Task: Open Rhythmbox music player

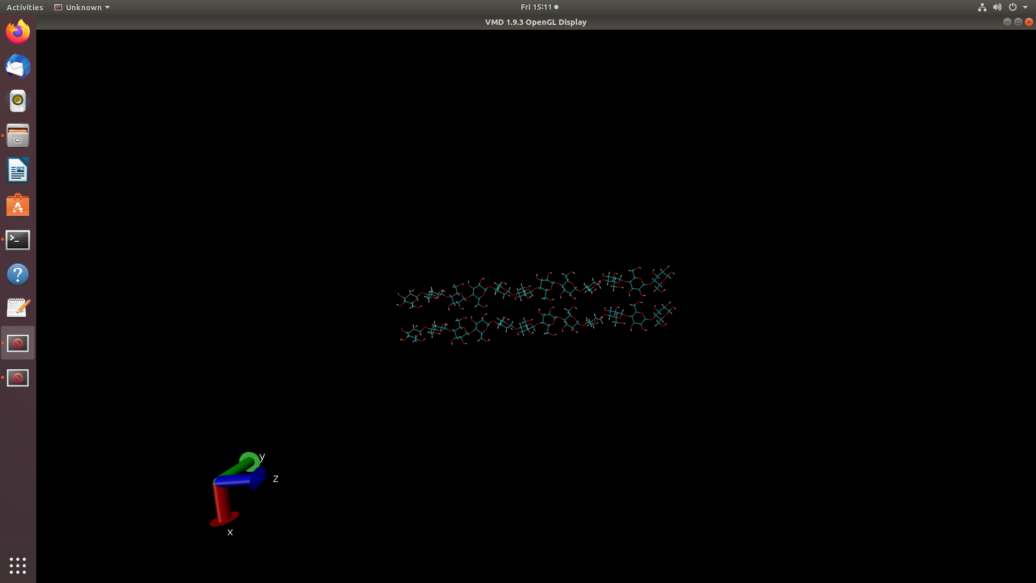Action: [18, 101]
